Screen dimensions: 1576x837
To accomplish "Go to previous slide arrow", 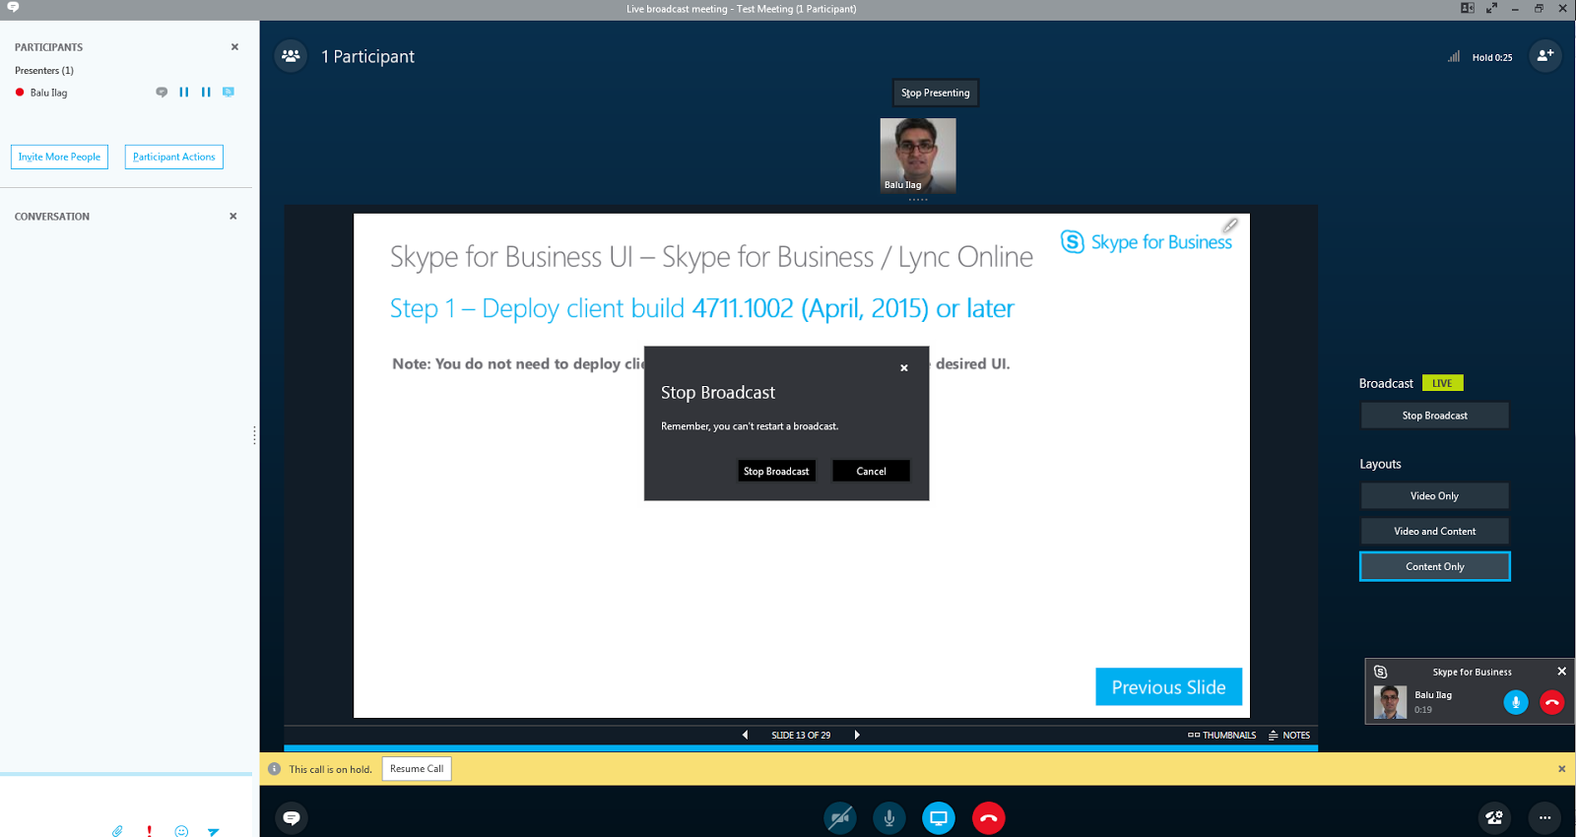I will coord(746,735).
